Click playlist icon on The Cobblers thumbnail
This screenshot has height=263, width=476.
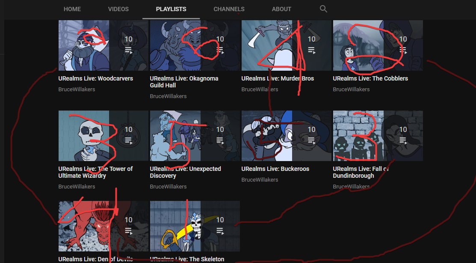[403, 50]
